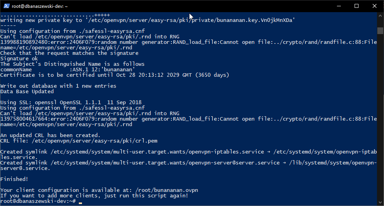Click the vertical scrollbar thumb

coord(380,31)
